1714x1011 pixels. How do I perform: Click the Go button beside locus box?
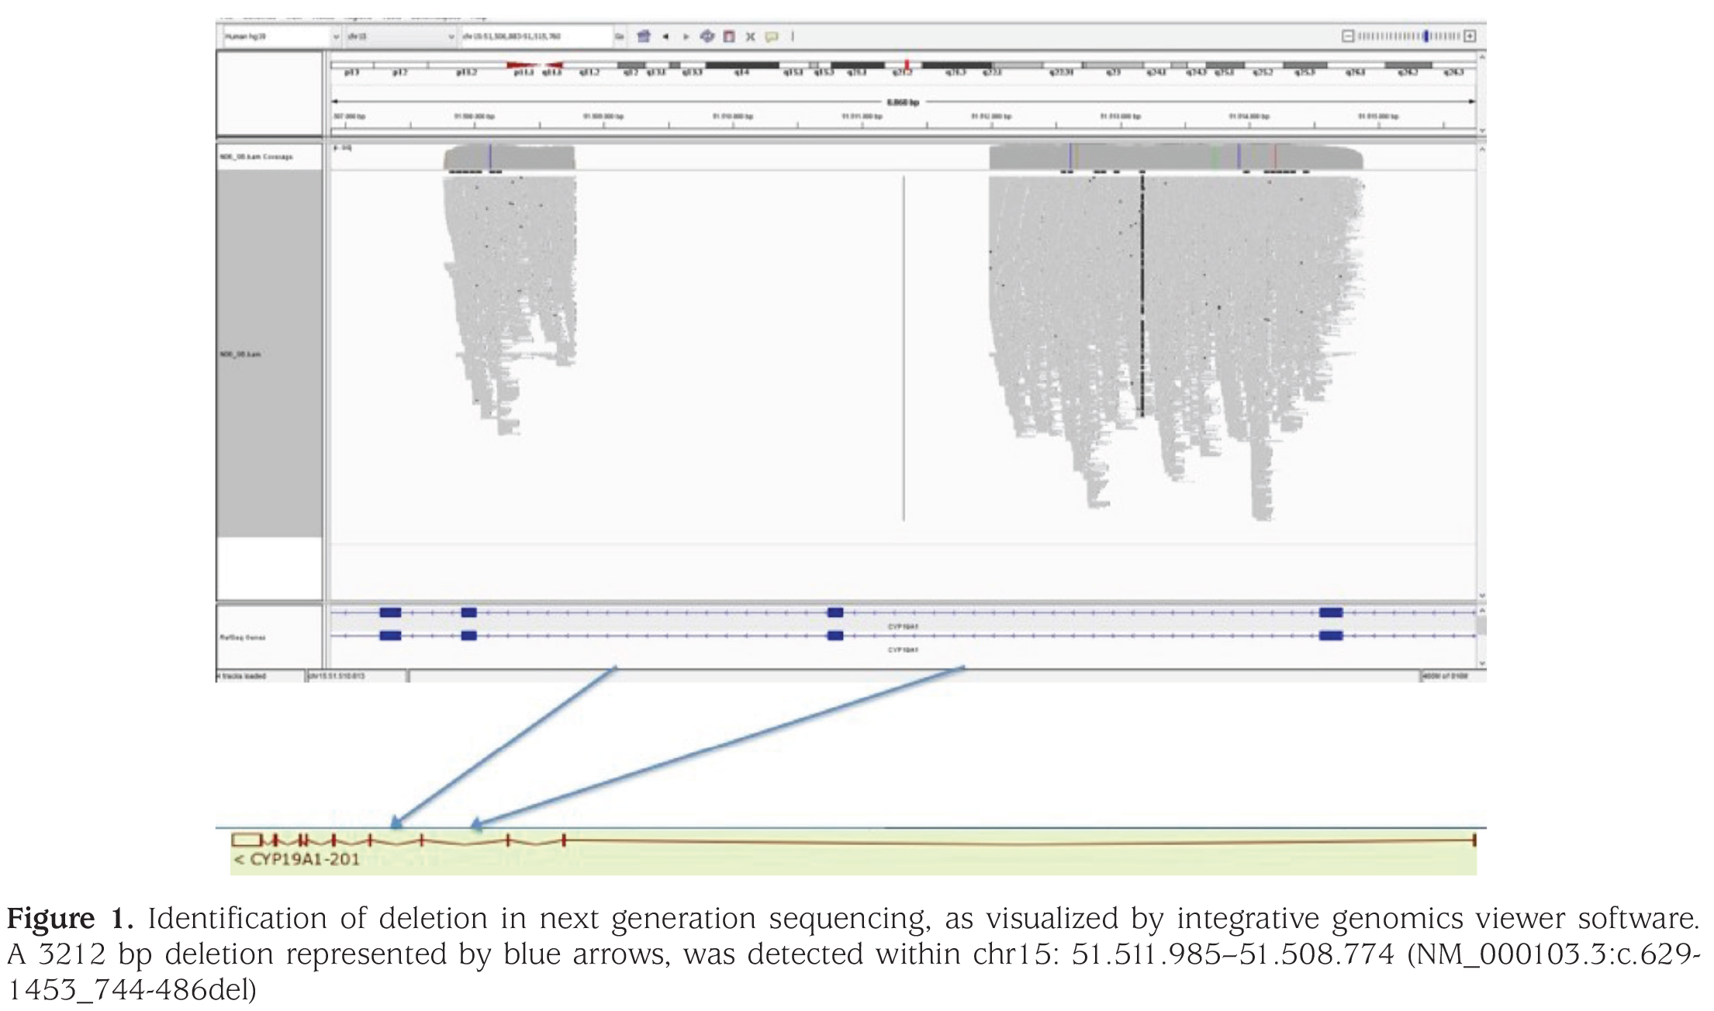click(x=620, y=36)
